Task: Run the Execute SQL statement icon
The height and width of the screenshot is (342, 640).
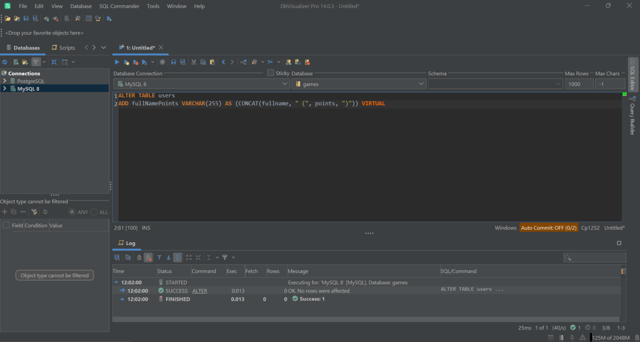Action: (117, 62)
